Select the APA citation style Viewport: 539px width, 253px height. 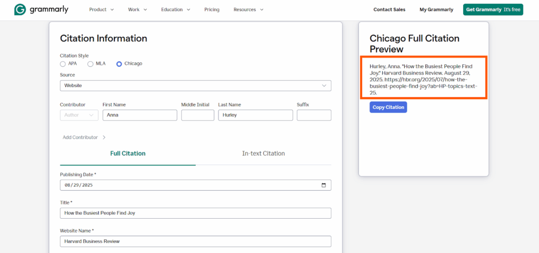(63, 64)
